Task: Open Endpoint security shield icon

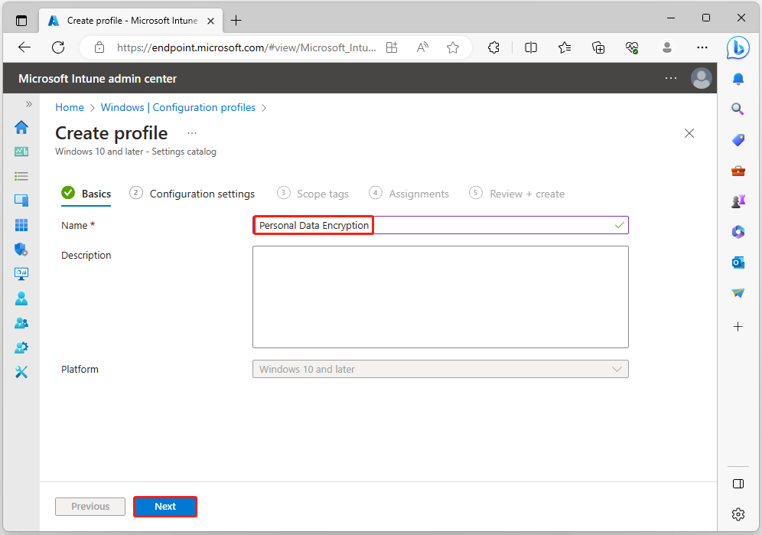Action: 21,249
